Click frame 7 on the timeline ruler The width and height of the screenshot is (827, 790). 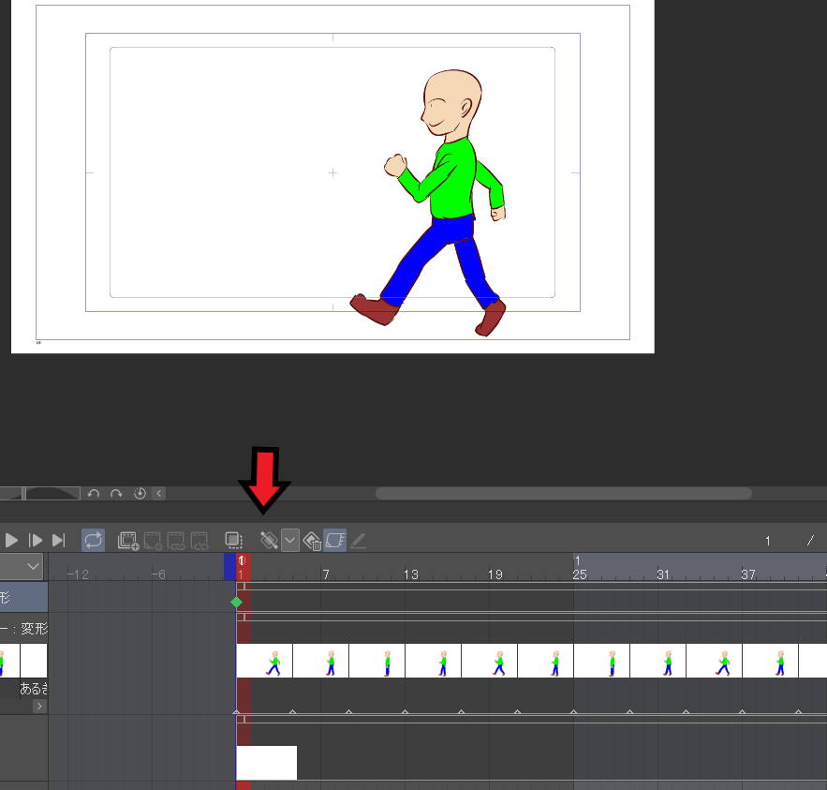(x=325, y=574)
